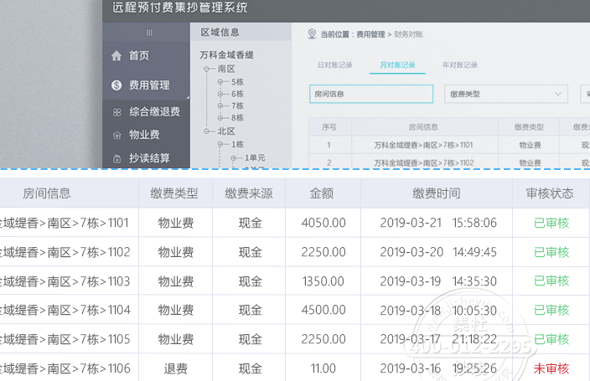
Task: Select 7栋 in the region tree
Action: [x=237, y=106]
